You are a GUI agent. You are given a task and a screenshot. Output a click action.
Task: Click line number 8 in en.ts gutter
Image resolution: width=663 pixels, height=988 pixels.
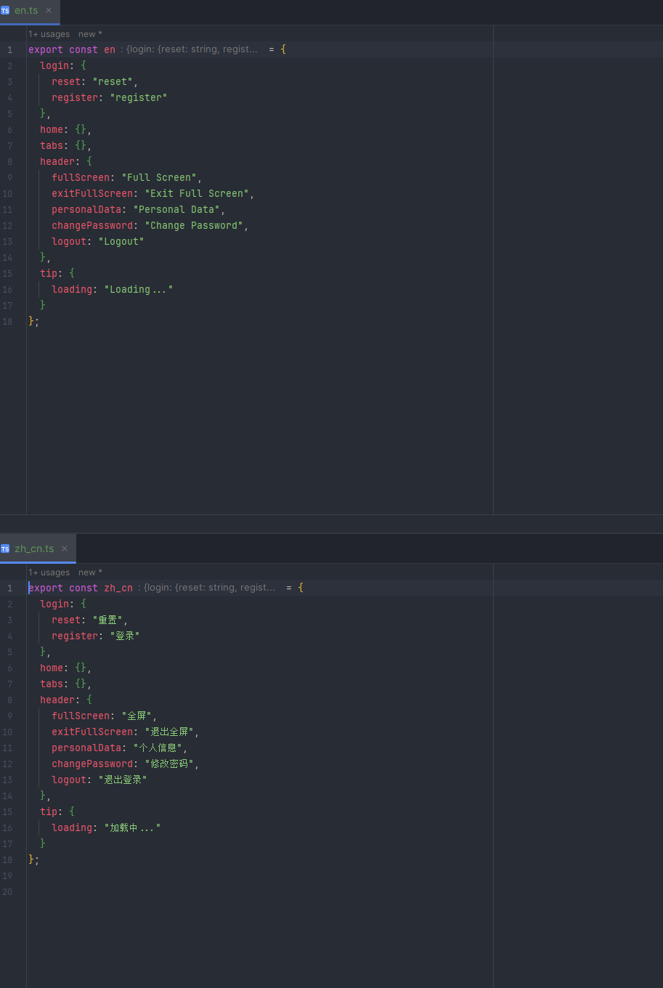9,161
